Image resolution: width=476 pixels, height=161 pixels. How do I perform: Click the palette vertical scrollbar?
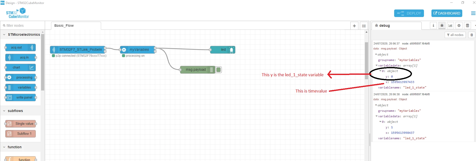tap(43, 62)
